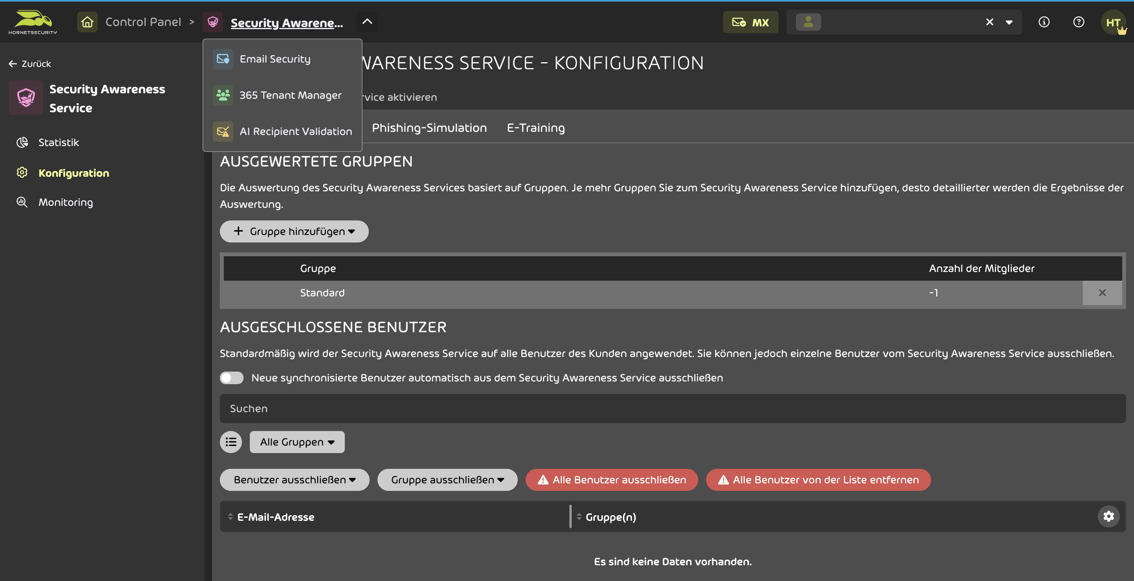This screenshot has height=581, width=1134.
Task: Click the Control Panel breadcrumb link
Action: coord(143,22)
